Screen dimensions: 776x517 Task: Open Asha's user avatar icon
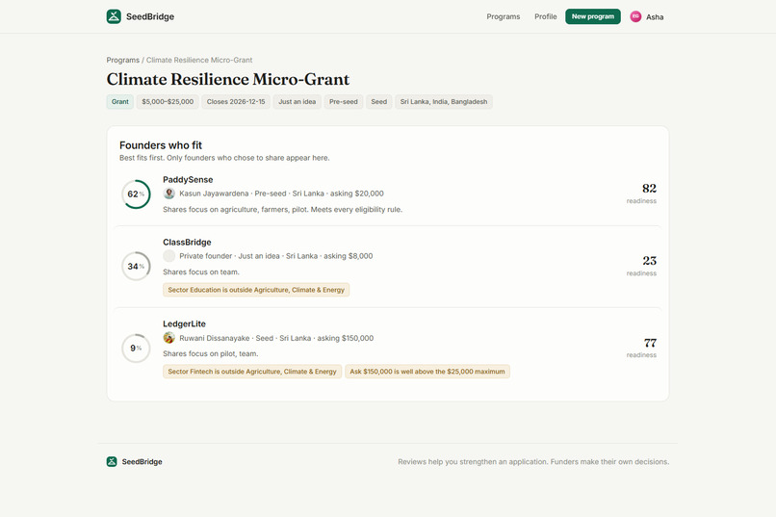[635, 16]
